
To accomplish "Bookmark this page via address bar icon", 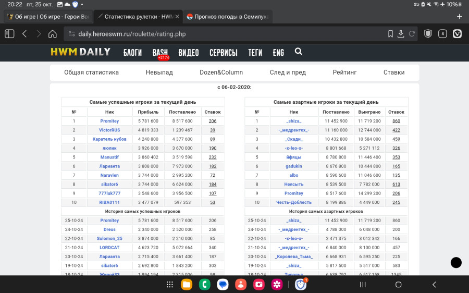I will click(x=390, y=34).
